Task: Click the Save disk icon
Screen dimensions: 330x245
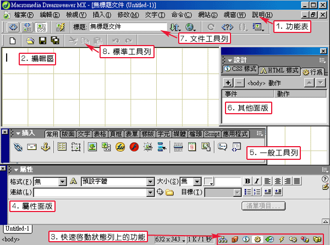Action: click(42, 41)
